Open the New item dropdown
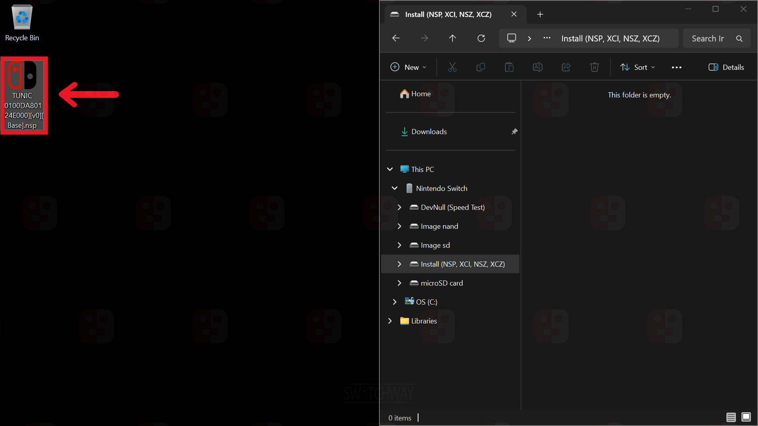Viewport: 758px width, 426px height. 408,67
